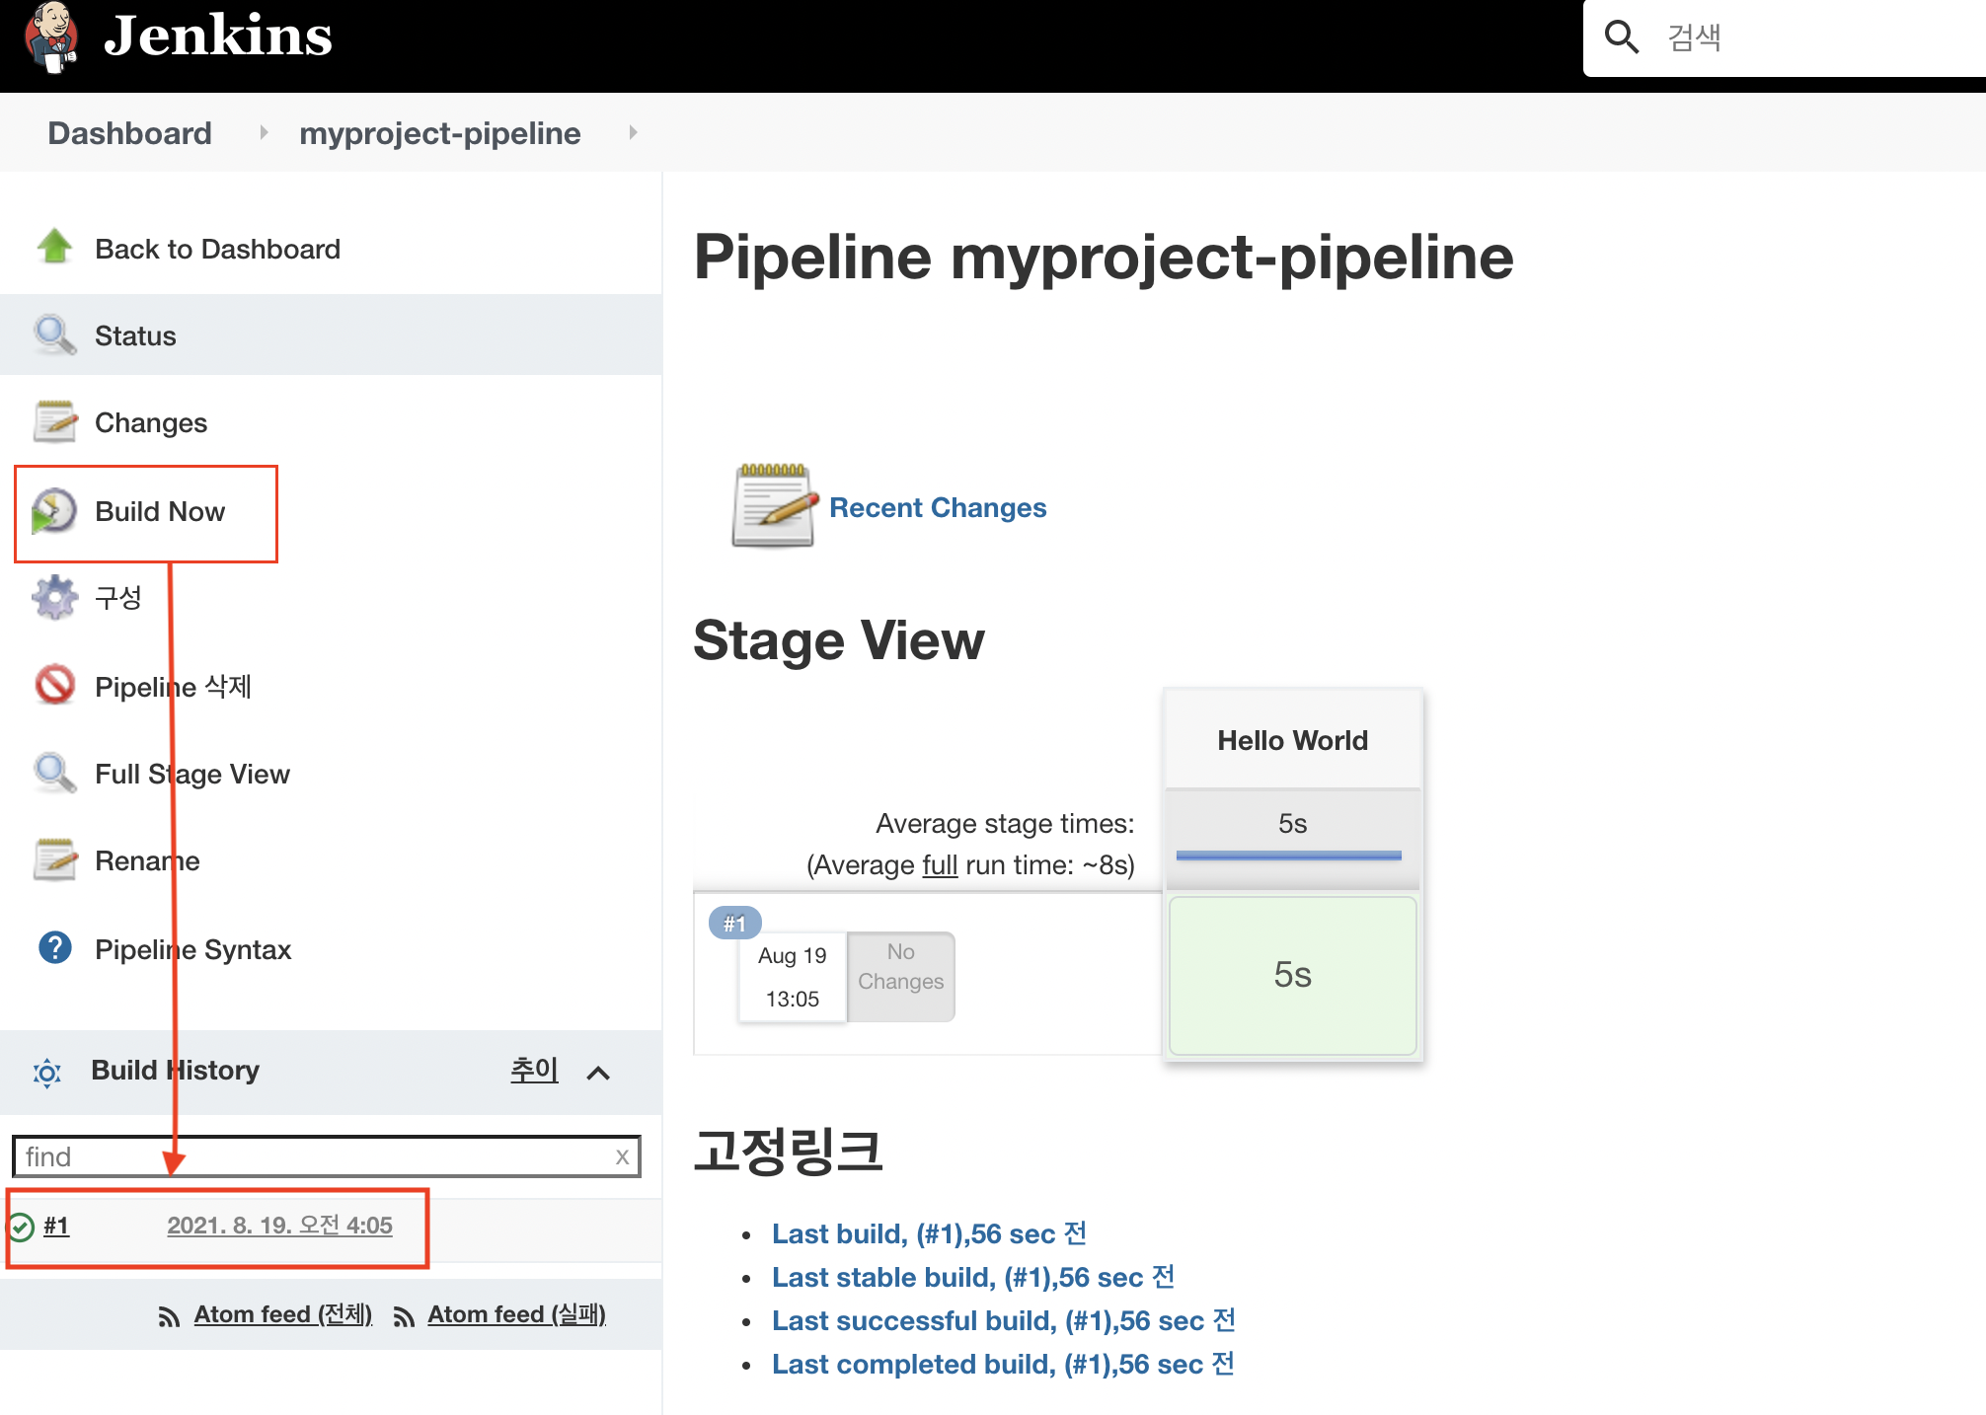Click the Rename notepad icon
1986x1415 pixels.
click(x=55, y=859)
